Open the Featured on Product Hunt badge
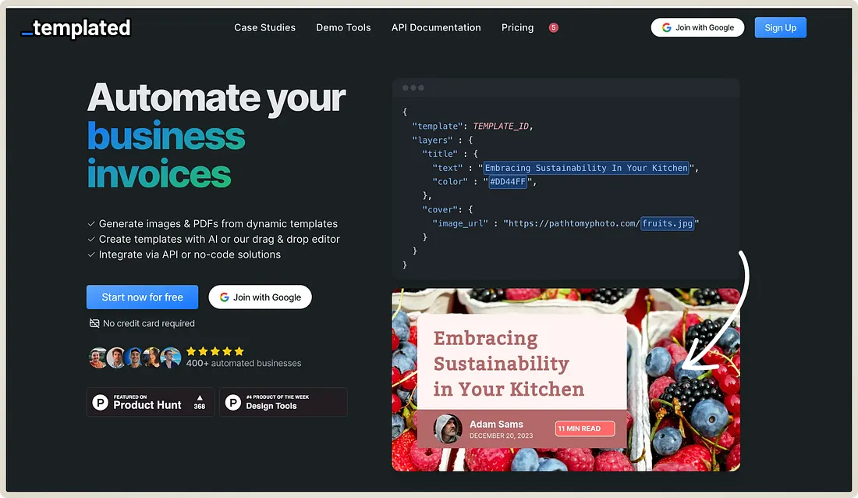This screenshot has width=858, height=498. [151, 402]
